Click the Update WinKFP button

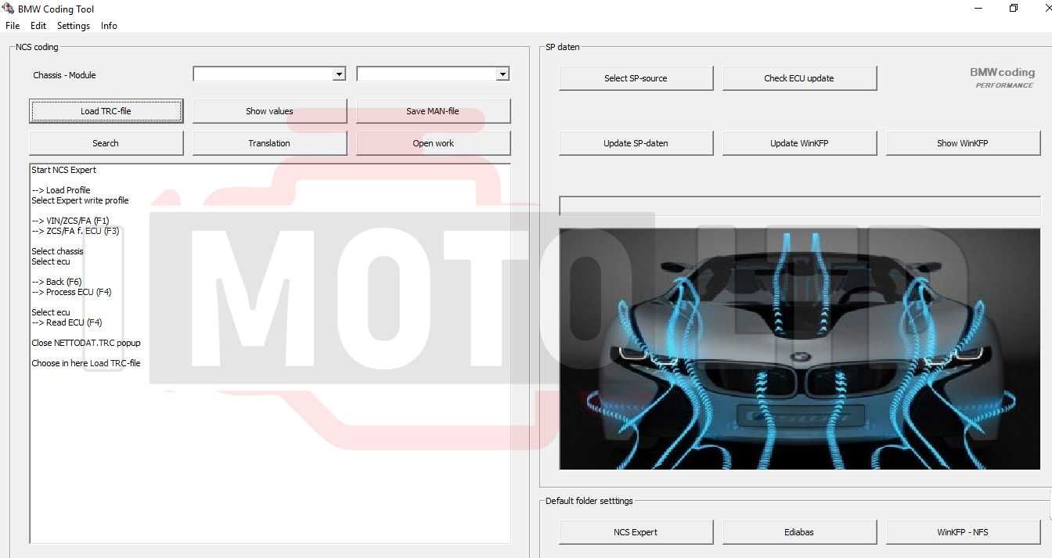click(x=799, y=143)
